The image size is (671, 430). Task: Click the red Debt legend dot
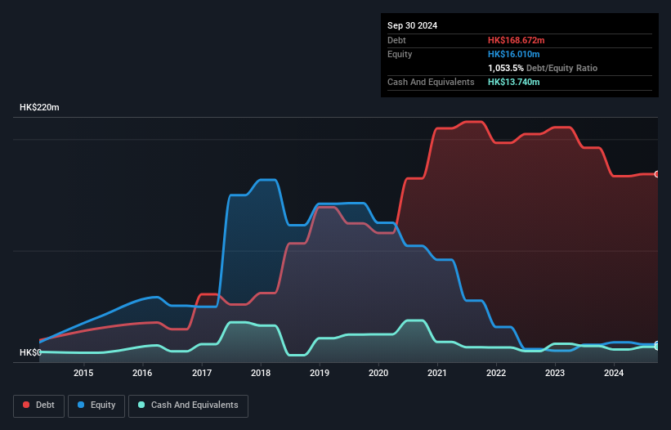[x=26, y=405]
